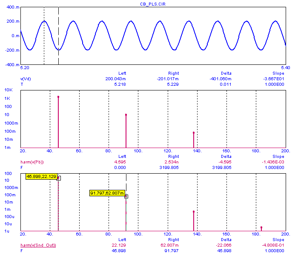The image size is (298, 256).
Task: Click the 5.20 time axis label
Action: pos(25,68)
